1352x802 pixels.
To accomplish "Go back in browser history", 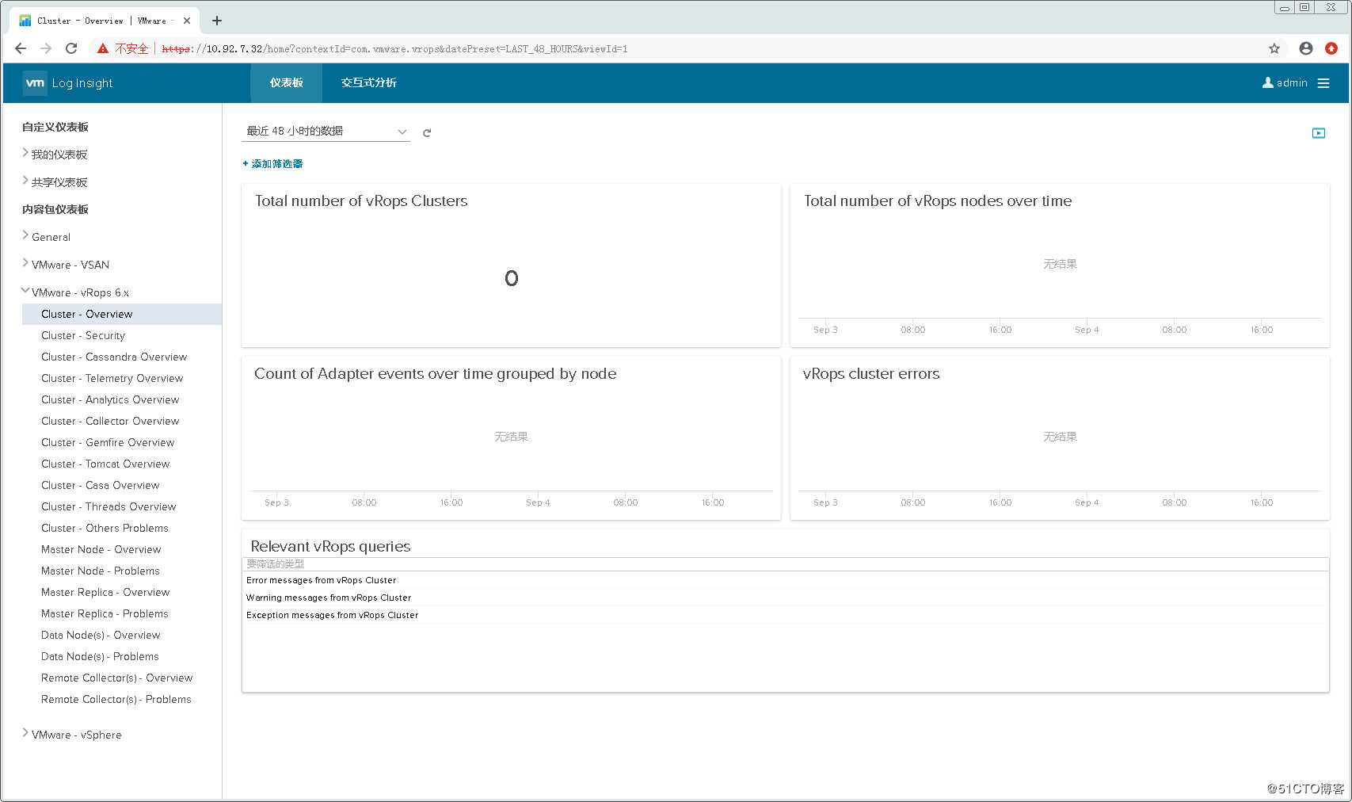I will pos(21,48).
